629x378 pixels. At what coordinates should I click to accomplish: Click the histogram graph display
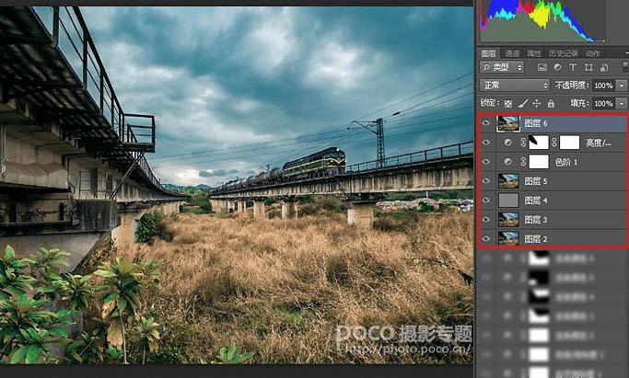543,20
